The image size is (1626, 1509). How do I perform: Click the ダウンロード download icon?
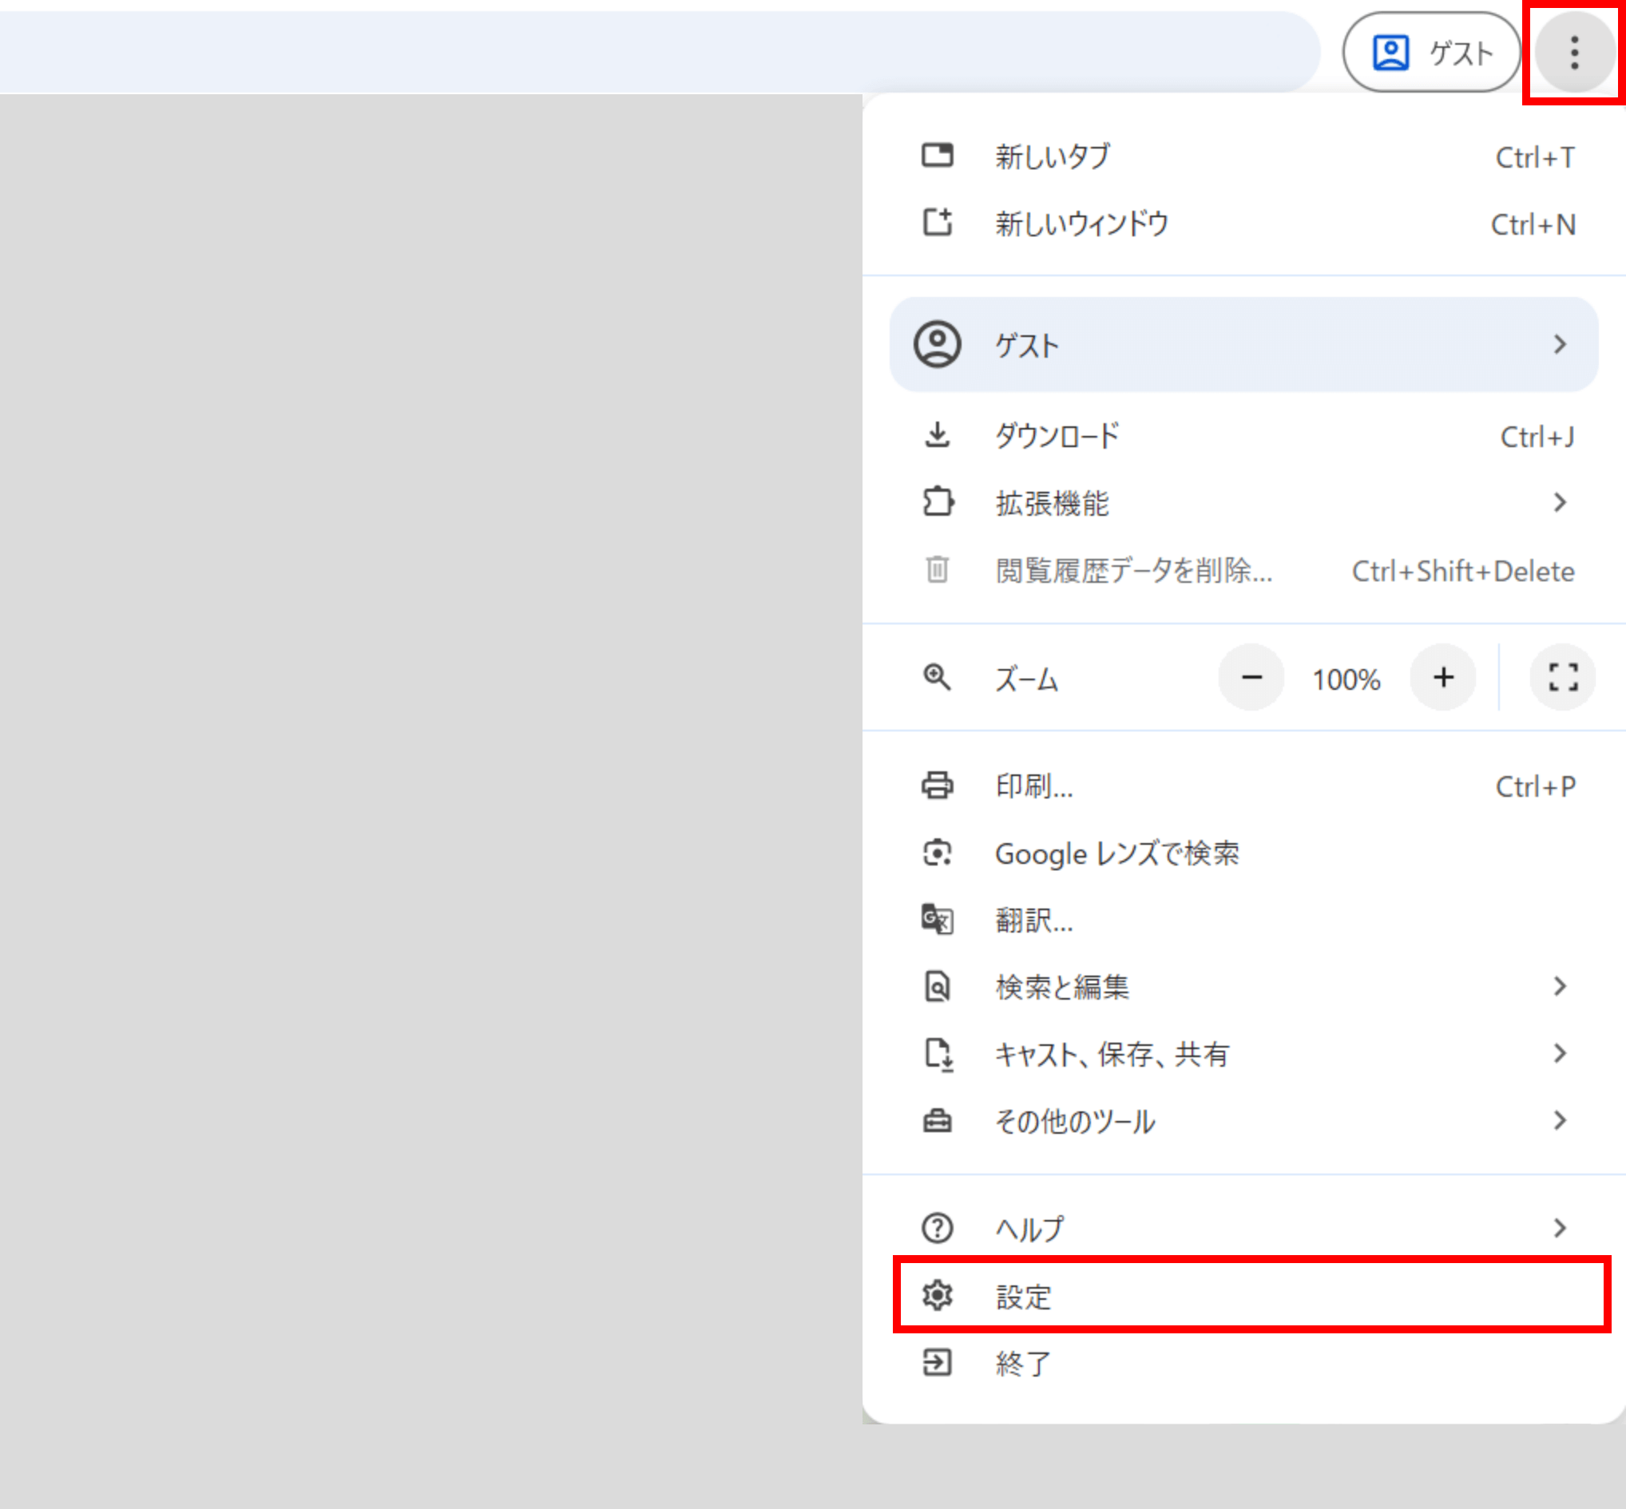(x=937, y=435)
